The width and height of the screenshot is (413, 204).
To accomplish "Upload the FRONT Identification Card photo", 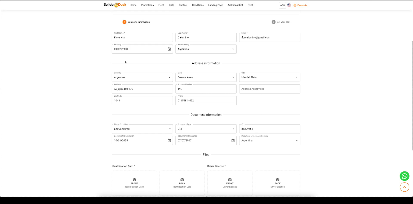I will click(134, 183).
